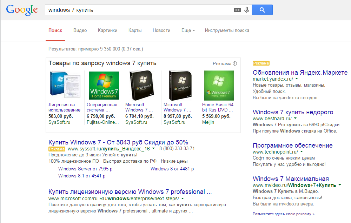This screenshot has height=223, width=351.
Task: Expand the Ещё dropdown menu
Action: click(x=188, y=31)
